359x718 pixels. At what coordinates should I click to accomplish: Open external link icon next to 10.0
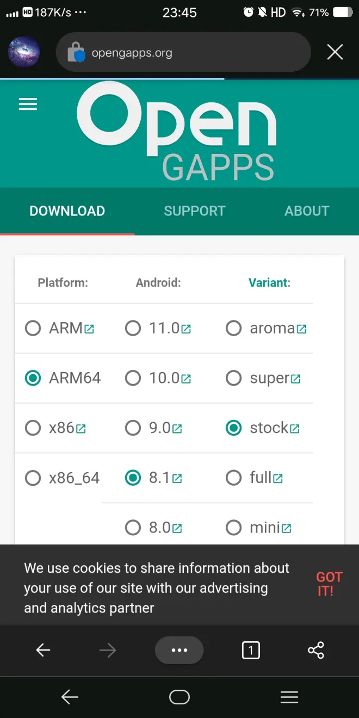pyautogui.click(x=186, y=379)
